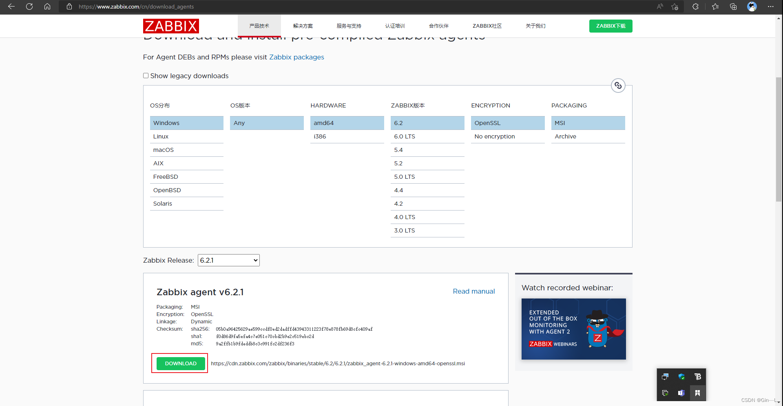783x406 pixels.
Task: Click the green DOWNLOAD button
Action: pyautogui.click(x=181, y=363)
